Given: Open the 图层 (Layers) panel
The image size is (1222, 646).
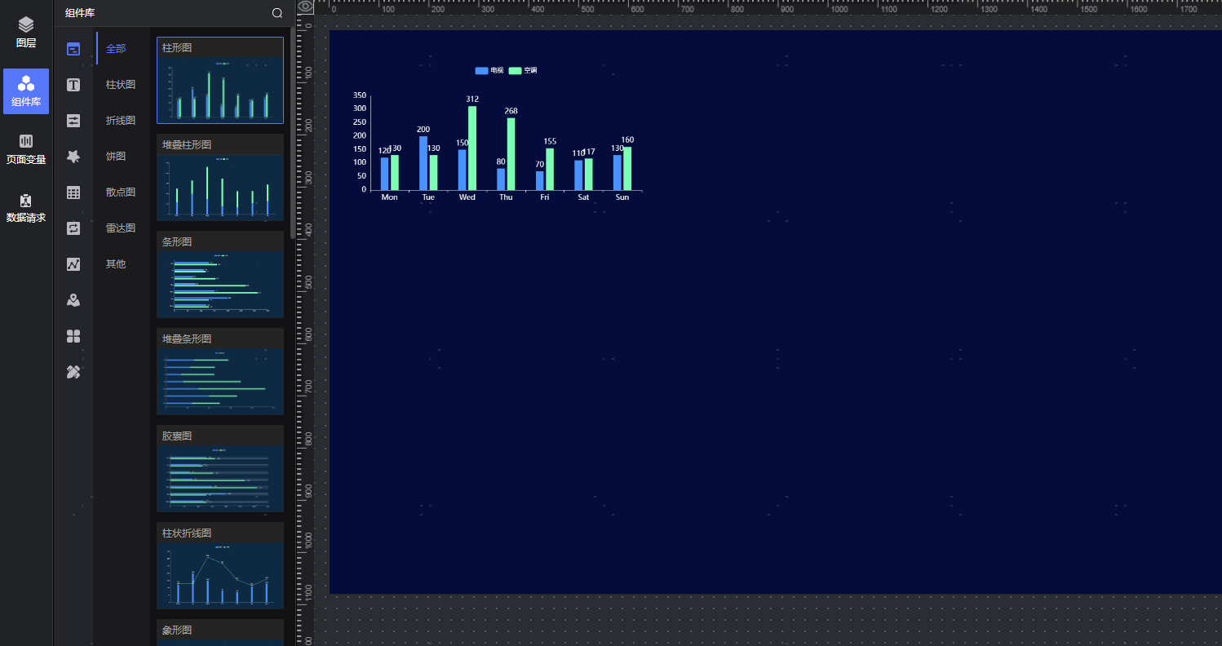Looking at the screenshot, I should [26, 33].
